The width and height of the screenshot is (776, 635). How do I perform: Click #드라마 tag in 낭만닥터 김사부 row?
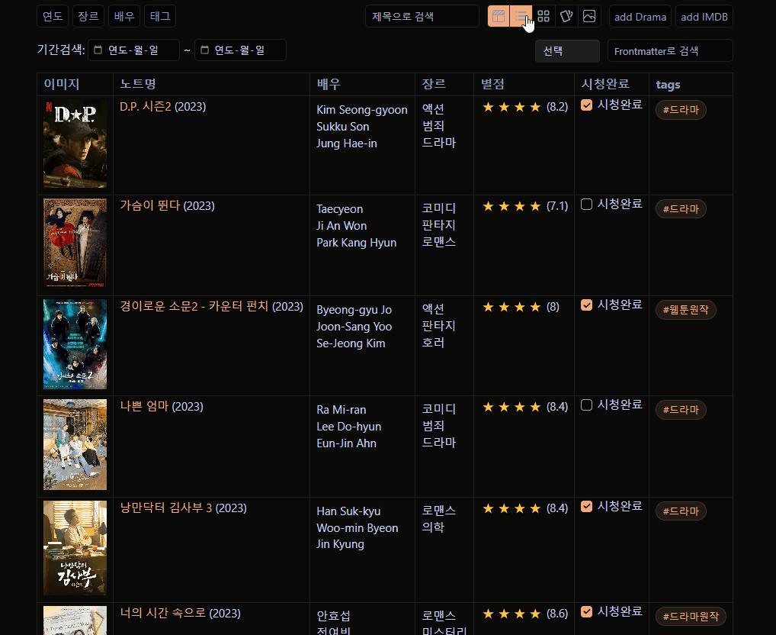point(681,511)
